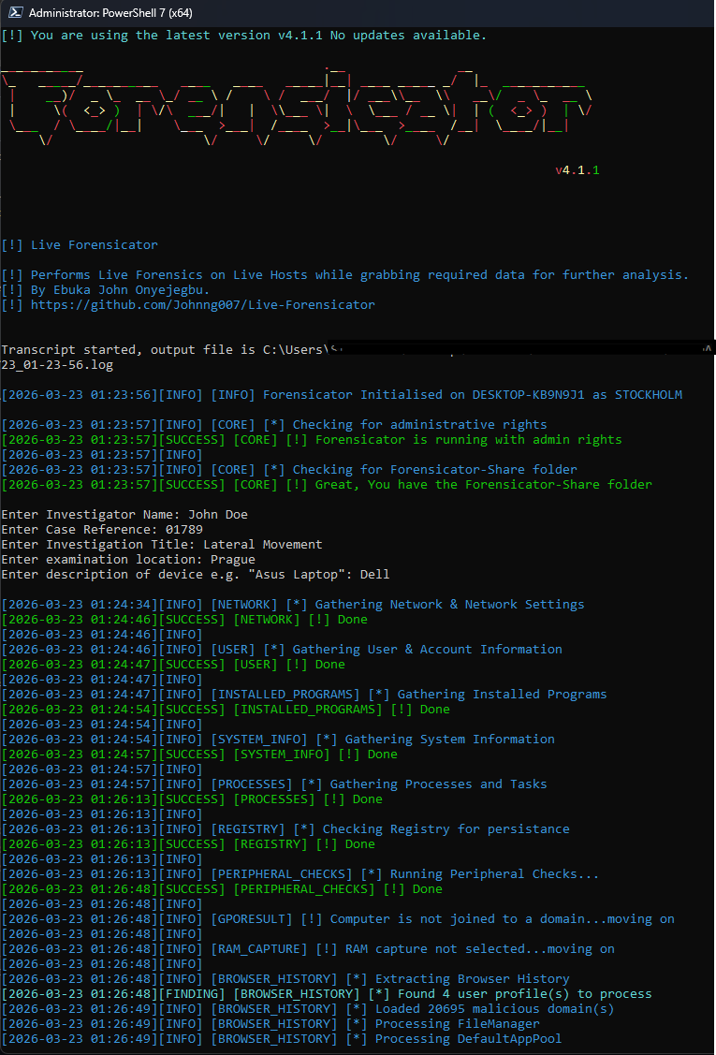Click the colored 'v4.1.1' version under the banner
716x1055 pixels.
pyautogui.click(x=577, y=170)
